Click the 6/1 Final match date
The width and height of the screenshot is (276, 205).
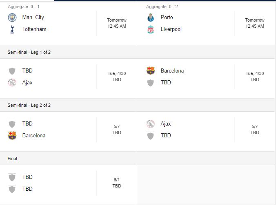coord(117,180)
